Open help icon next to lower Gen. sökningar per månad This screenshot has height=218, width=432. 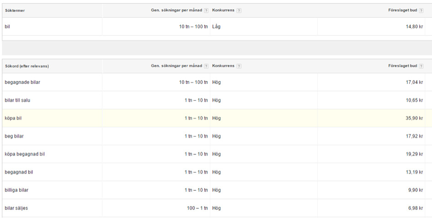[206, 66]
